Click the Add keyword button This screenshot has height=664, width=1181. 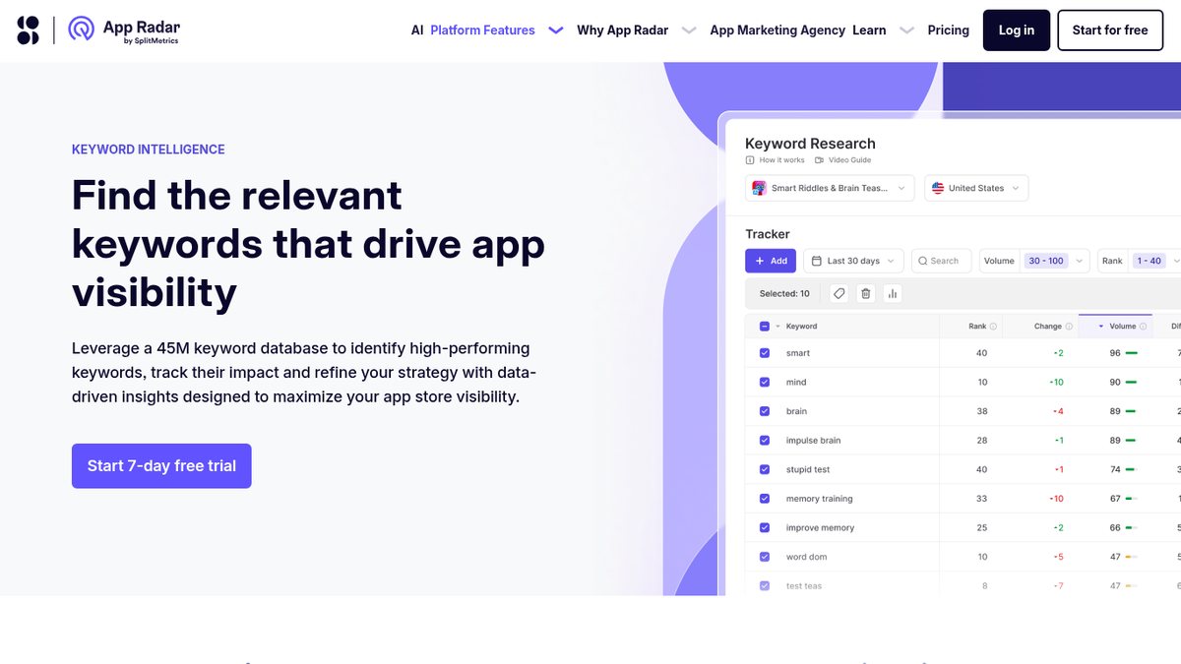[x=771, y=261]
